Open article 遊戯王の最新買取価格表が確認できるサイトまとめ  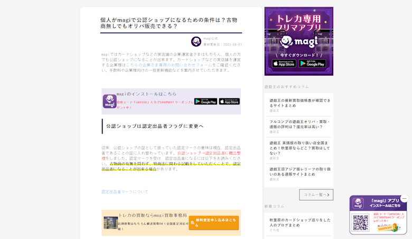tap(299, 103)
